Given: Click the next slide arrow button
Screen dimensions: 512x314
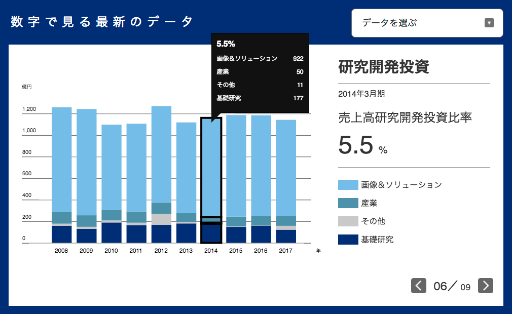Looking at the screenshot, I should pyautogui.click(x=486, y=286).
